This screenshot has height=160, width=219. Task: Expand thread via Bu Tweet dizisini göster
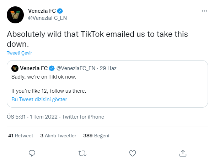(x=39, y=99)
